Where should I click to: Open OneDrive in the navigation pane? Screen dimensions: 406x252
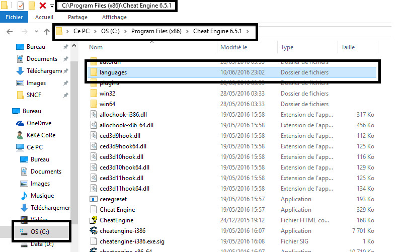coord(39,123)
